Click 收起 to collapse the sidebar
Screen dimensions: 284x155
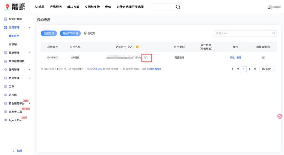pos(17,151)
